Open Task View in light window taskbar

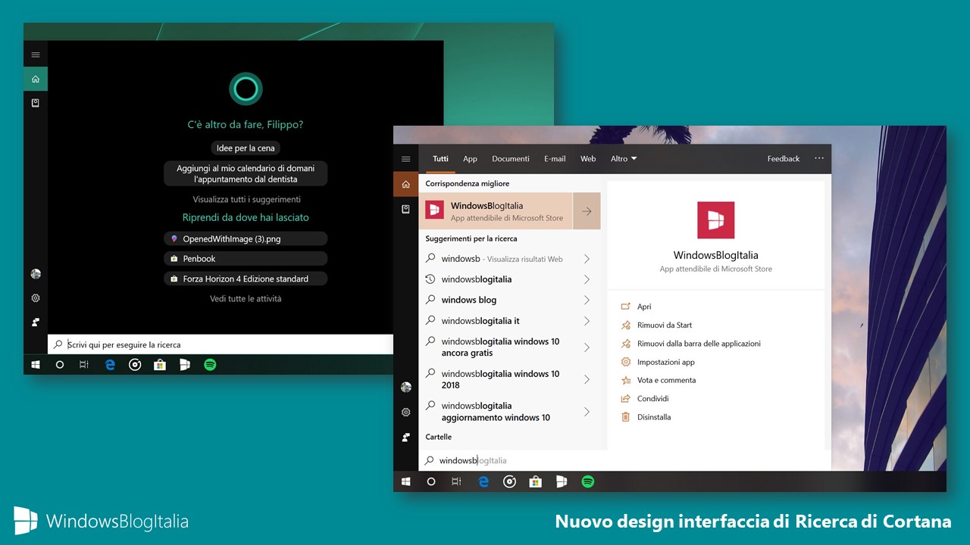[456, 481]
